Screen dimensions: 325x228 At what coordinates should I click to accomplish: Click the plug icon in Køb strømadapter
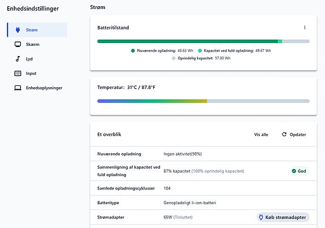coord(261,217)
